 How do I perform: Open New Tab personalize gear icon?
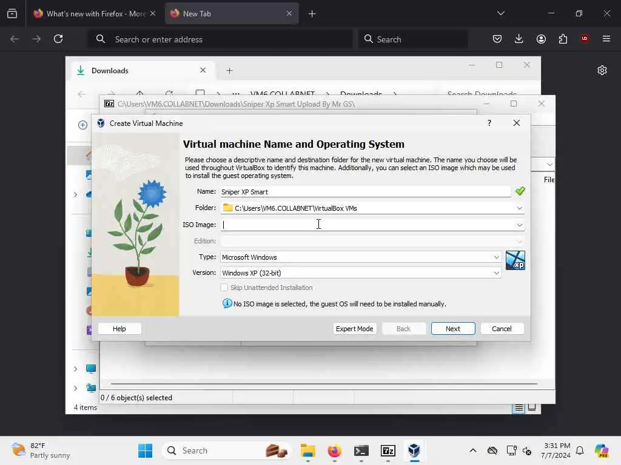coord(602,70)
